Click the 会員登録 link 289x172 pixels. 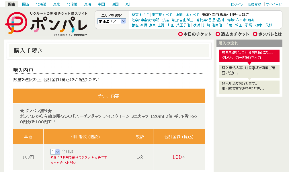[x=254, y=4]
